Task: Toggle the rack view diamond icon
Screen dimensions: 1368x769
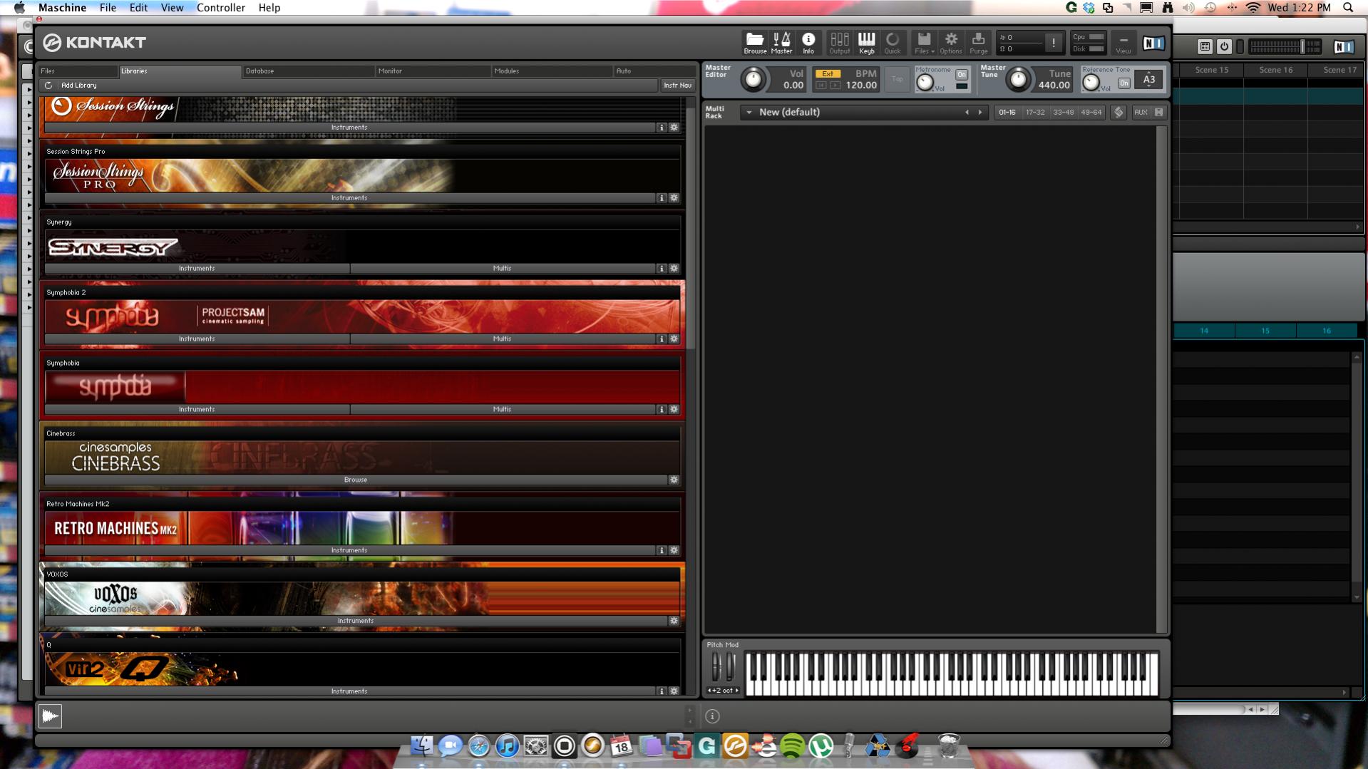Action: pyautogui.click(x=1118, y=113)
